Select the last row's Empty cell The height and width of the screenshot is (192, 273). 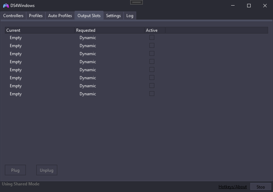16,94
